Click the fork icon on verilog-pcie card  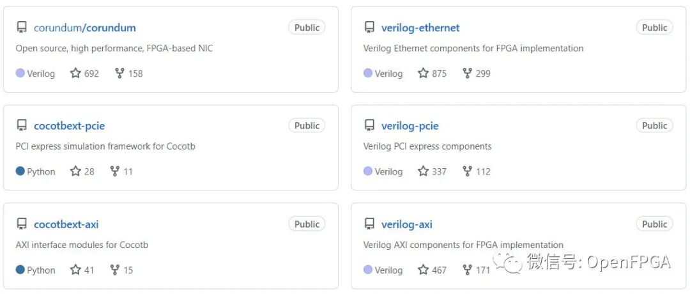467,171
